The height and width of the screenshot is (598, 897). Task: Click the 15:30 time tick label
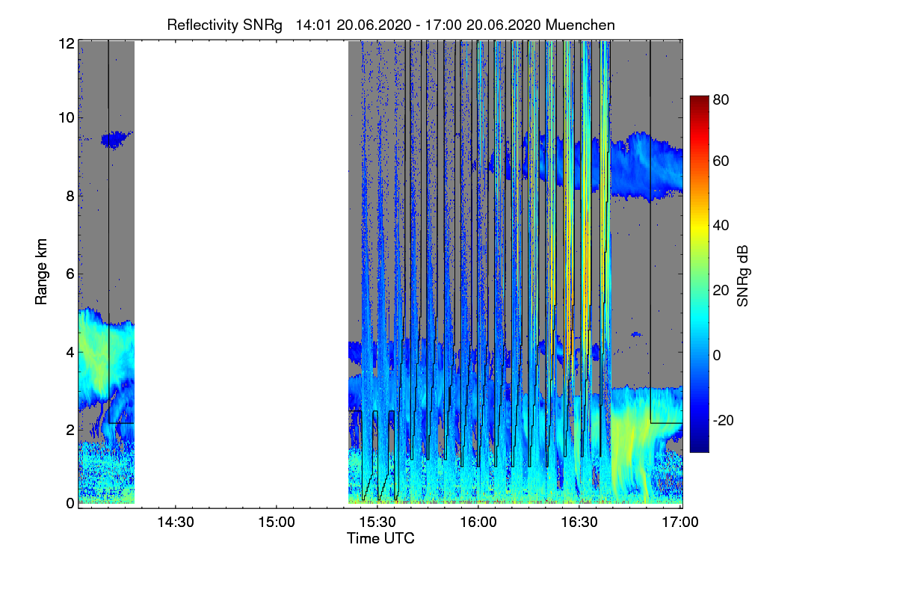(x=377, y=523)
